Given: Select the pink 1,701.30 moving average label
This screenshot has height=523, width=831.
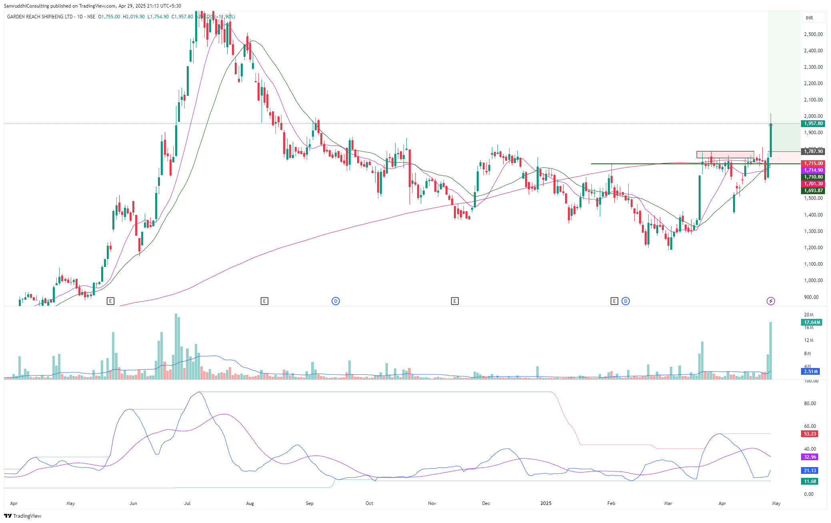Looking at the screenshot, I should point(813,184).
